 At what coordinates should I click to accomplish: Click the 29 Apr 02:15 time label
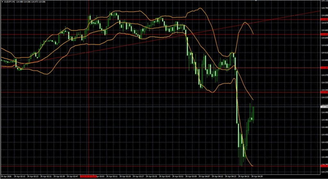(x=20, y=176)
